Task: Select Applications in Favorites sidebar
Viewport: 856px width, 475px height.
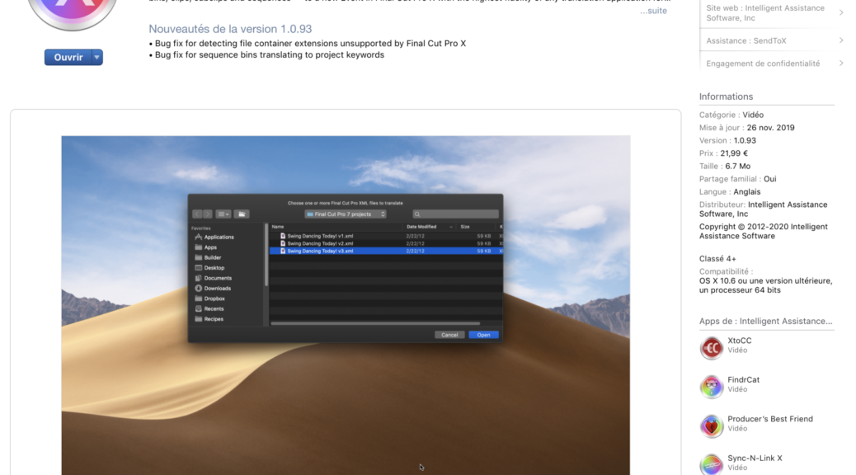Action: click(214, 237)
